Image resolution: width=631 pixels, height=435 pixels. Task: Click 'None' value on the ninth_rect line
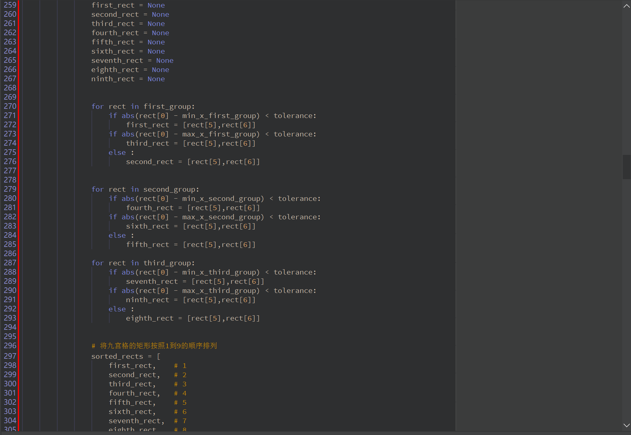[156, 79]
